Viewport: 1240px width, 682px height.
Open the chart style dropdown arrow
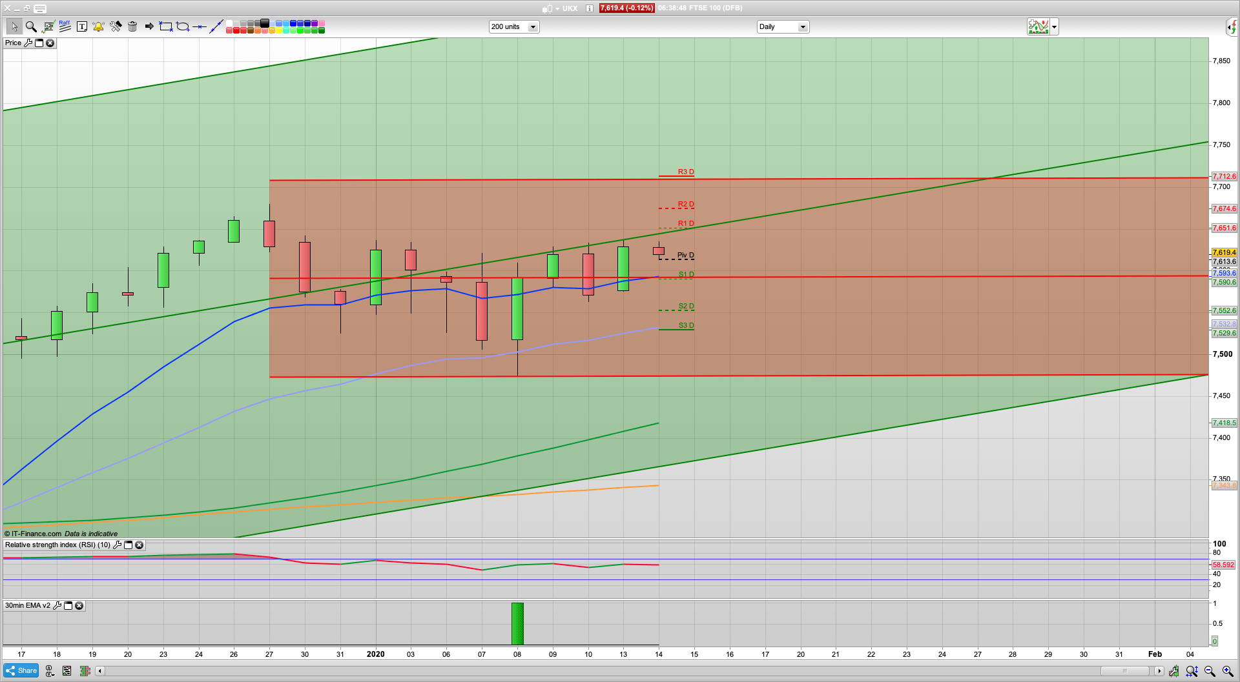pos(1054,27)
